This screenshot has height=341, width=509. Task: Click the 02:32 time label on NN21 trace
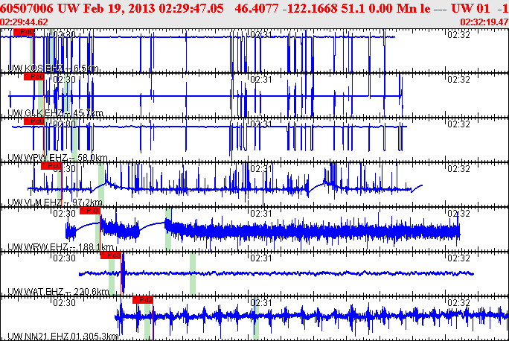point(458,303)
